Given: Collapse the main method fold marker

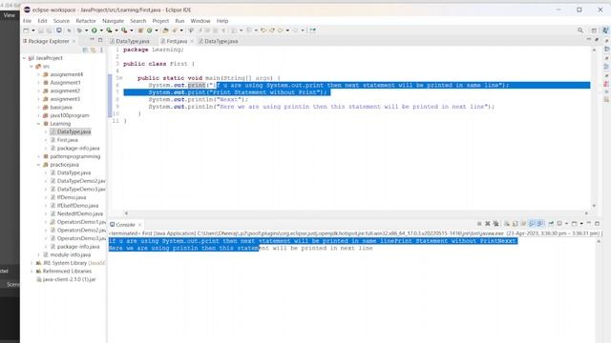Looking at the screenshot, I should [x=120, y=78].
